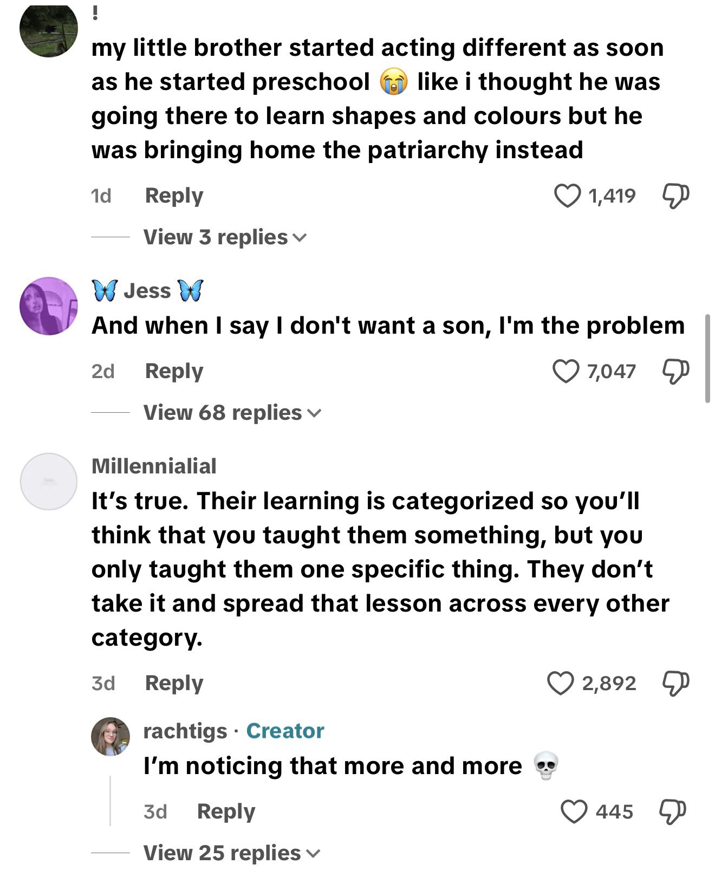Expand View 25 replies thread
Image resolution: width=715 pixels, height=877 pixels.
[231, 853]
